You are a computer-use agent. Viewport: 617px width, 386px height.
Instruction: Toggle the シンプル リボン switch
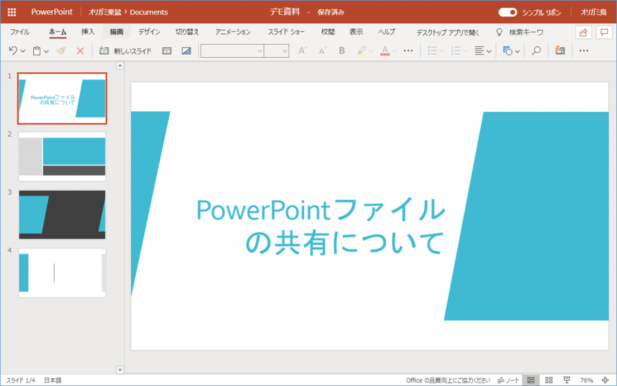coord(507,12)
